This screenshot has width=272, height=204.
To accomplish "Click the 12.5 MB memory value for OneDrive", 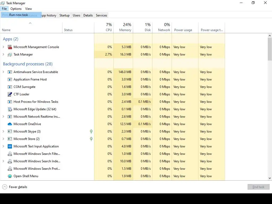I will pyautogui.click(x=126, y=124).
